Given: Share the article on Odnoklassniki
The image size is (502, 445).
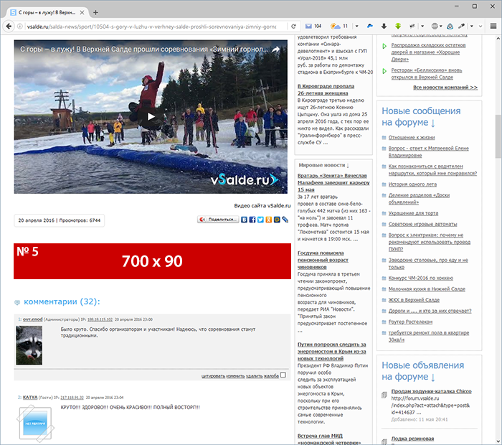Looking at the screenshot, I should click(269, 220).
